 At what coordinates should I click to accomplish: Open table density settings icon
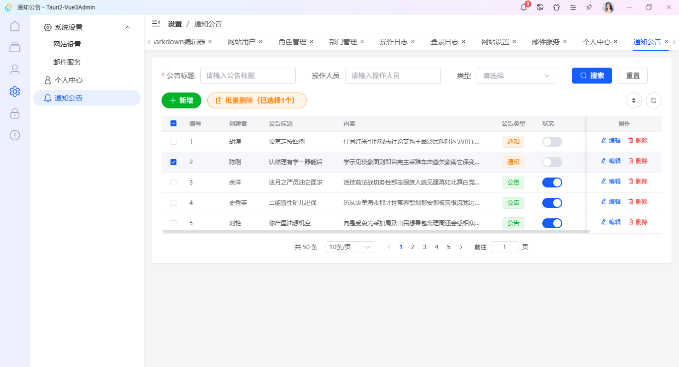633,100
